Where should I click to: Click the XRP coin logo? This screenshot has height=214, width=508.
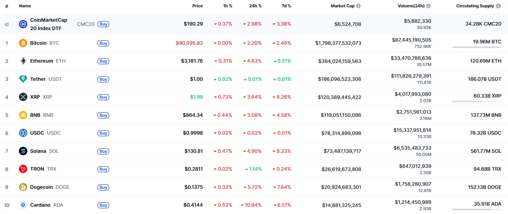23,97
